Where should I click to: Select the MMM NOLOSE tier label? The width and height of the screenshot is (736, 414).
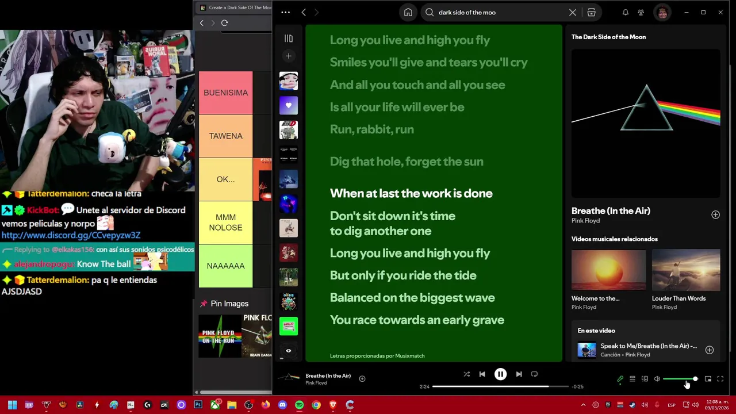coord(225,223)
